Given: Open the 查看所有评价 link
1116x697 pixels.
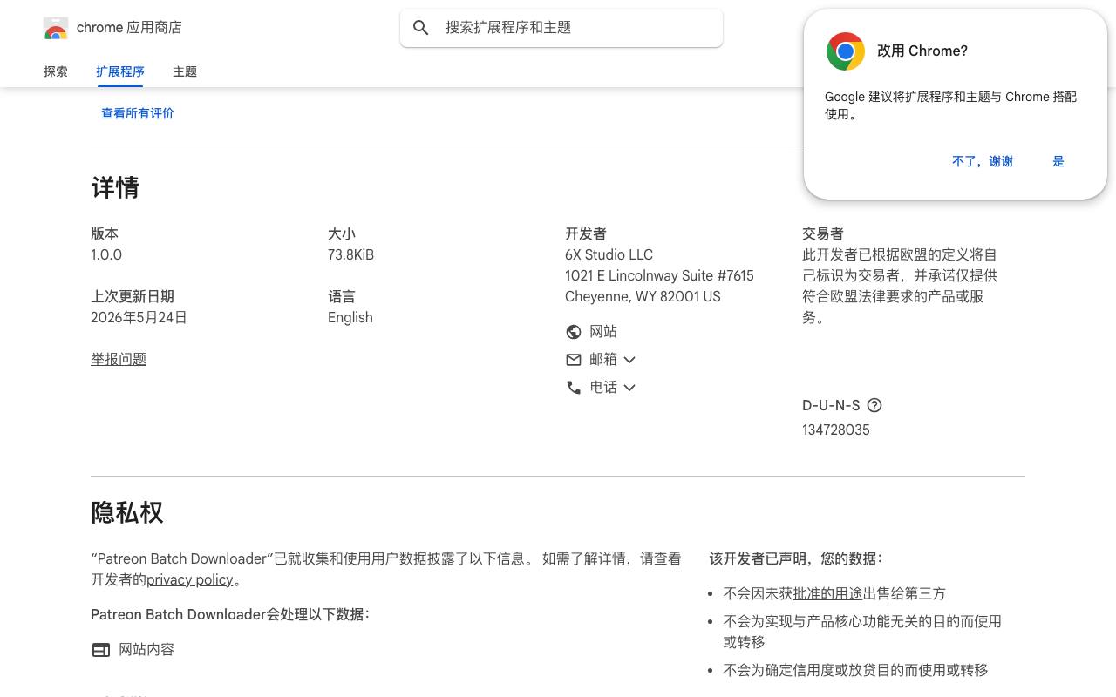Looking at the screenshot, I should [x=138, y=113].
